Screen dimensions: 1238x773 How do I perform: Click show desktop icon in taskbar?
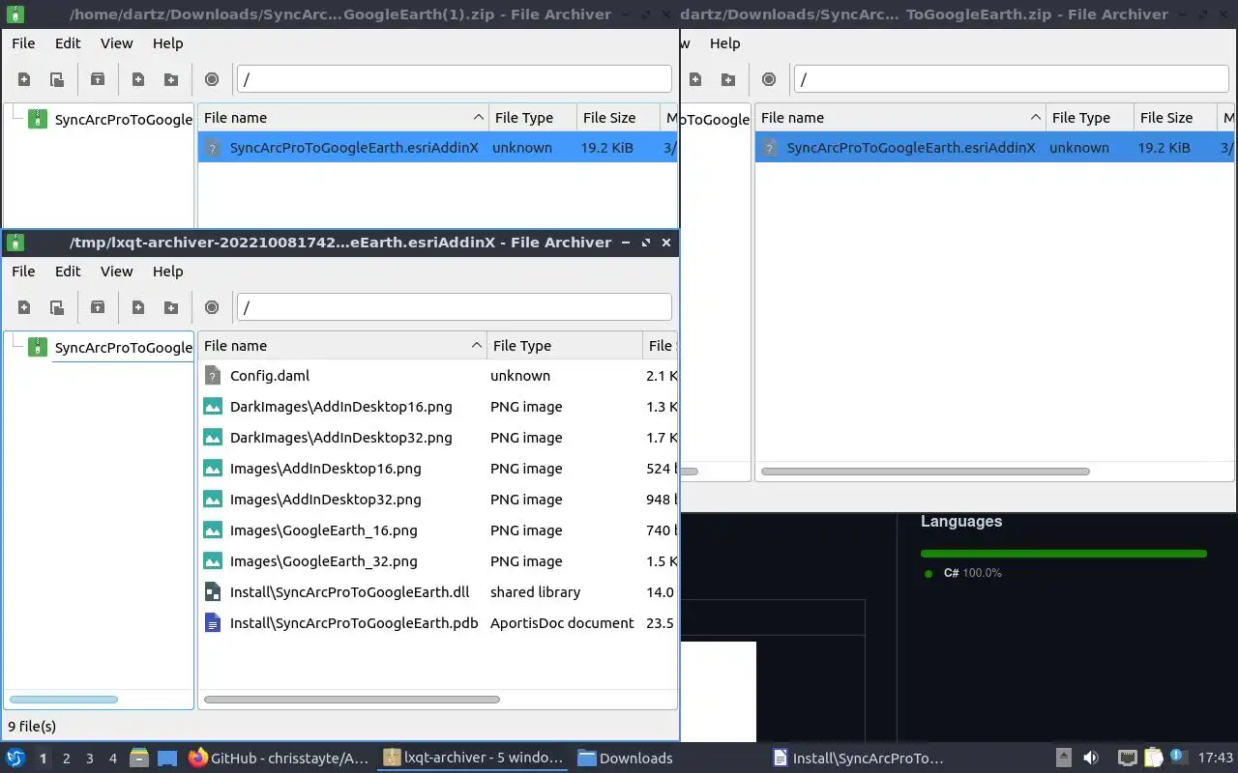167,759
